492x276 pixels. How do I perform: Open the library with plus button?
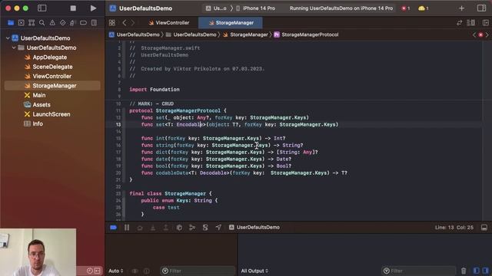tap(461, 8)
